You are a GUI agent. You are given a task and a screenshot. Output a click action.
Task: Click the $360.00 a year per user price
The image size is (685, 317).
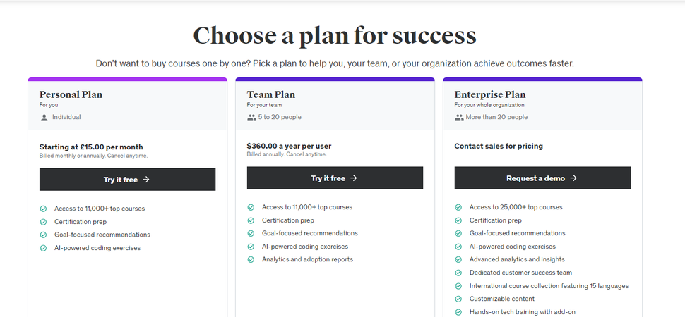pos(289,147)
